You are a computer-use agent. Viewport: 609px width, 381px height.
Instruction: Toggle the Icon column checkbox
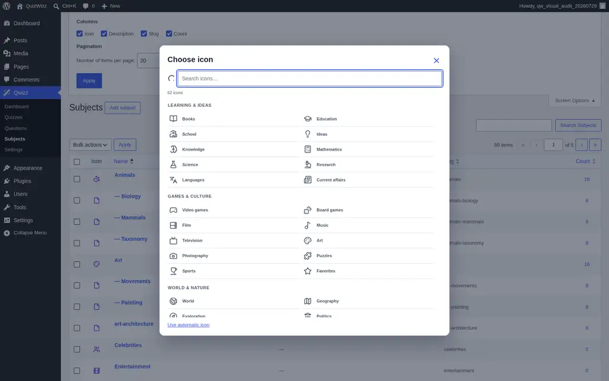pos(80,33)
